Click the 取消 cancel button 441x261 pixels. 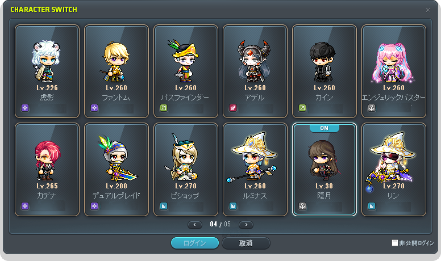(x=246, y=243)
